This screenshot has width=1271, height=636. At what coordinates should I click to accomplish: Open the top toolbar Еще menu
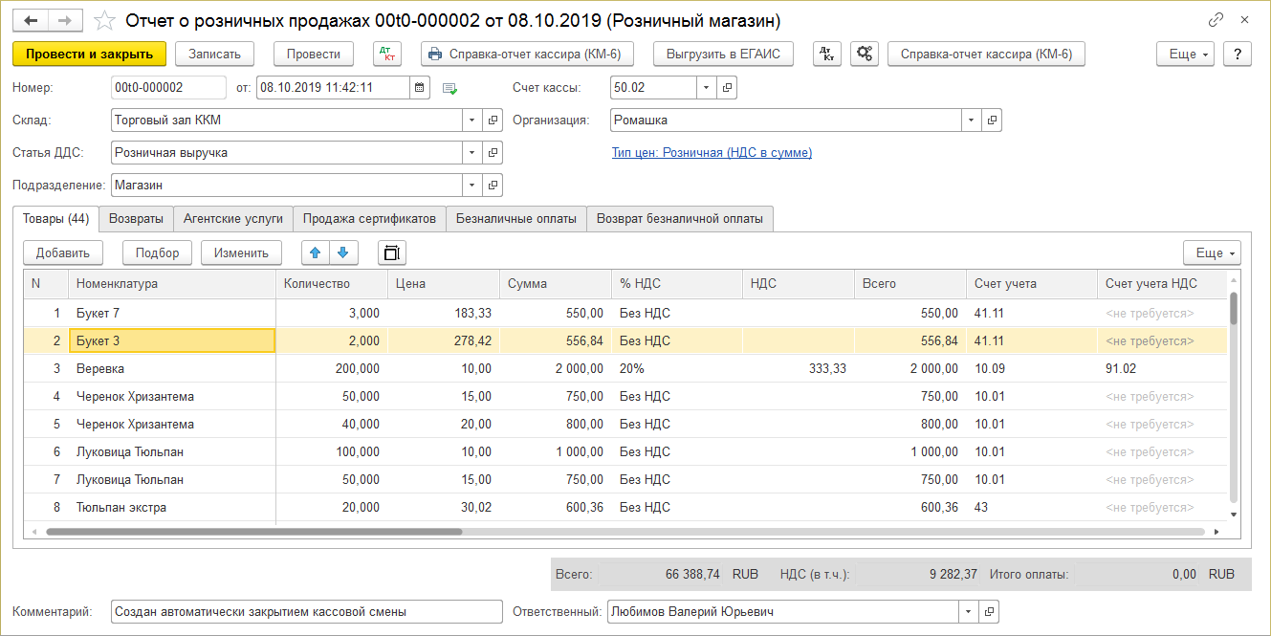click(1186, 55)
